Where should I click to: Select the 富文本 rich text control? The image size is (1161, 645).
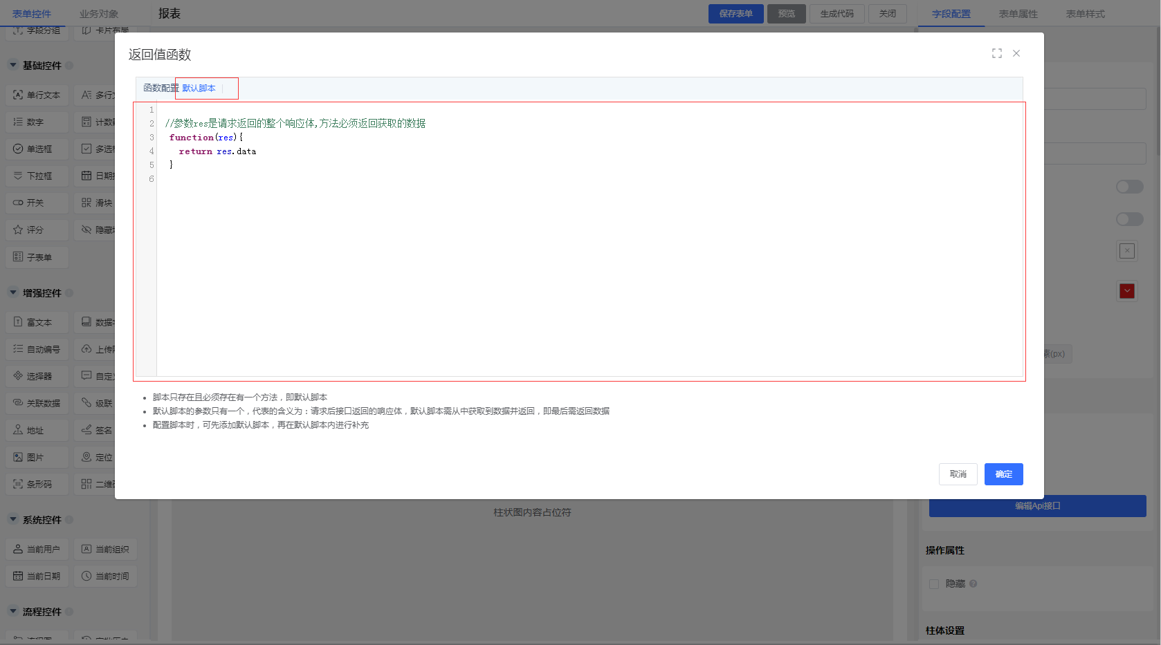pos(37,322)
